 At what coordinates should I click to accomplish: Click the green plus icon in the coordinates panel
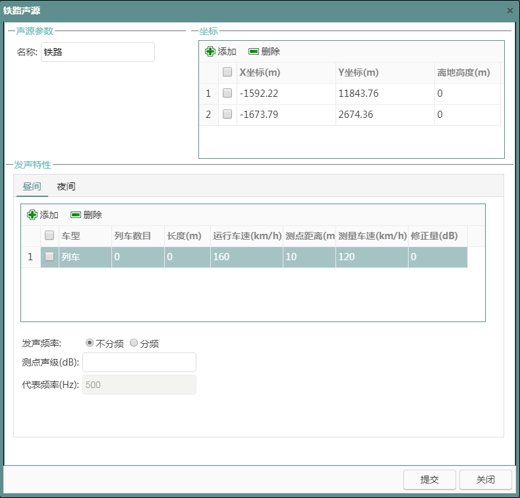point(210,51)
